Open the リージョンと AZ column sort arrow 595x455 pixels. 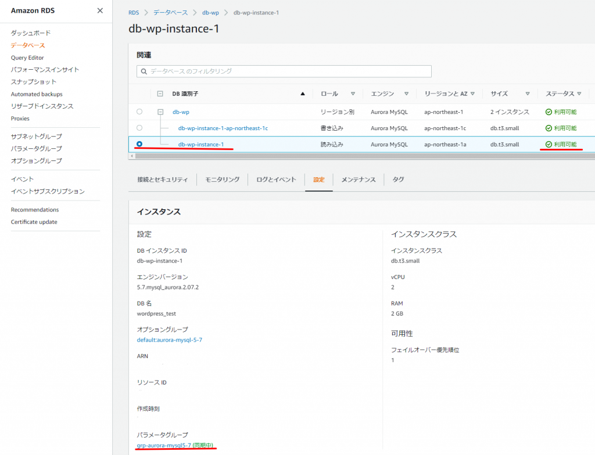point(472,94)
